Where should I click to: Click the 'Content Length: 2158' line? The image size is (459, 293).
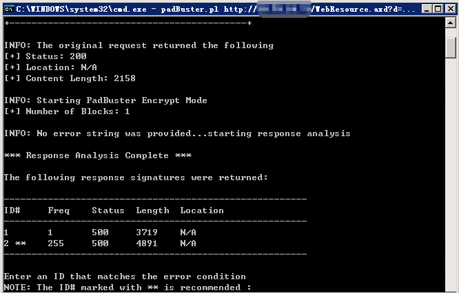point(70,78)
